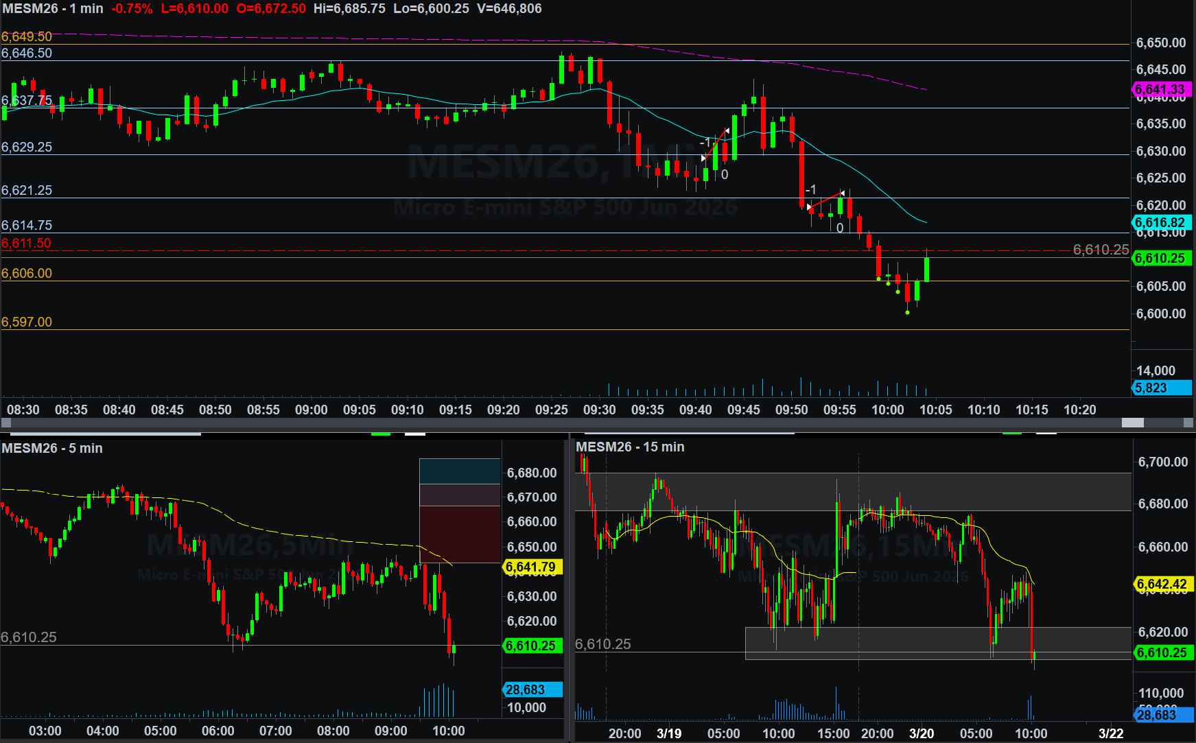Click the cyan 6,616.82 moving average tag
Viewport: 1196px width, 743px height.
[1160, 222]
